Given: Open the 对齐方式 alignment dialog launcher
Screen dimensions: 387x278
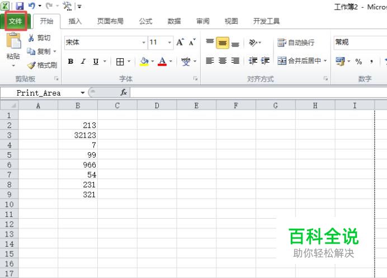Looking at the screenshot, I should click(x=325, y=78).
